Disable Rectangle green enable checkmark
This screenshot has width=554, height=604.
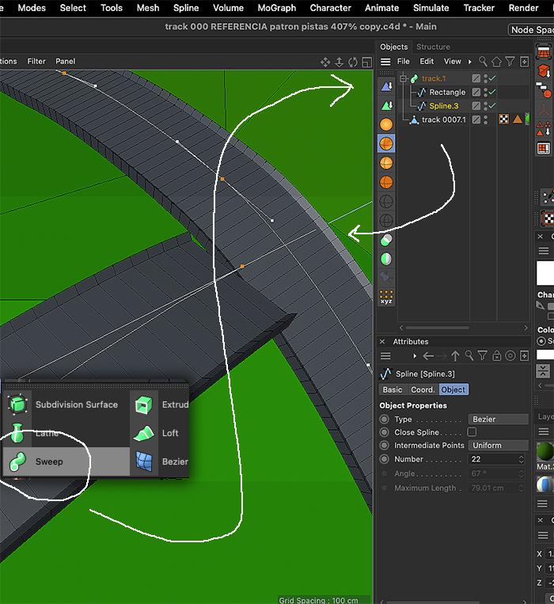click(492, 92)
